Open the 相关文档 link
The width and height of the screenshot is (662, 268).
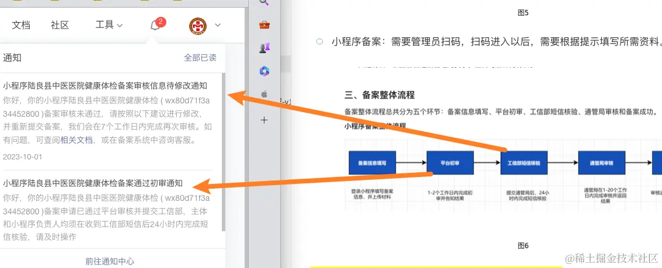pos(76,141)
